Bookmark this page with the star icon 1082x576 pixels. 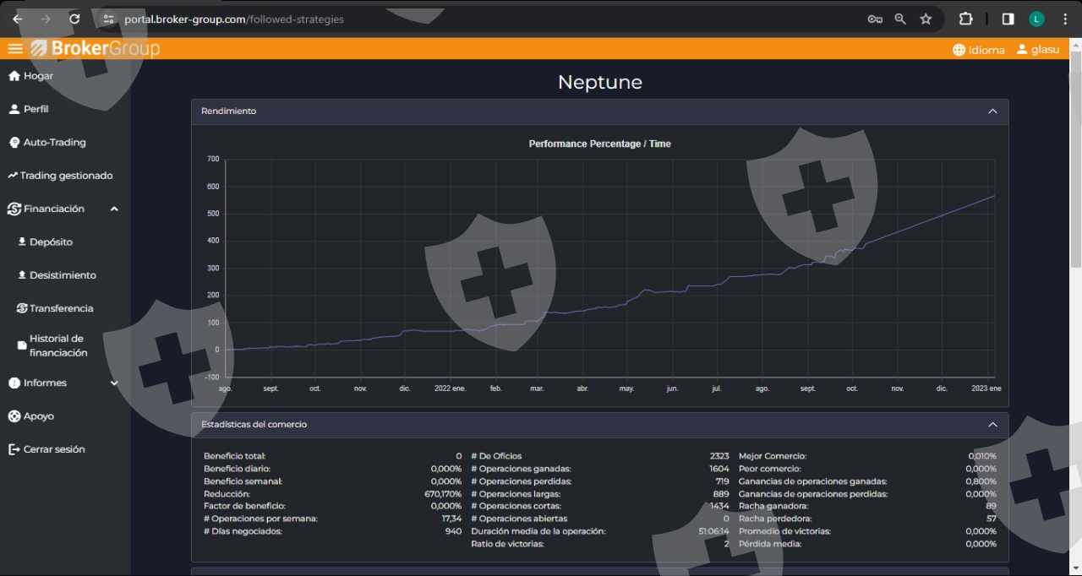[926, 19]
